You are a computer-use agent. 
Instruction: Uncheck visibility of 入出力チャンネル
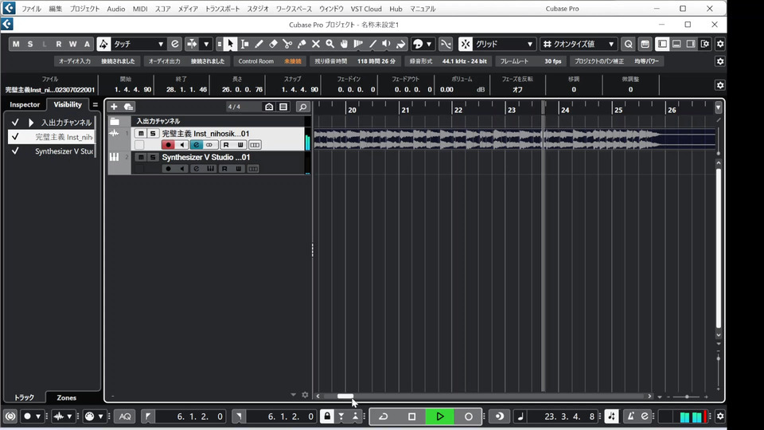(x=15, y=123)
